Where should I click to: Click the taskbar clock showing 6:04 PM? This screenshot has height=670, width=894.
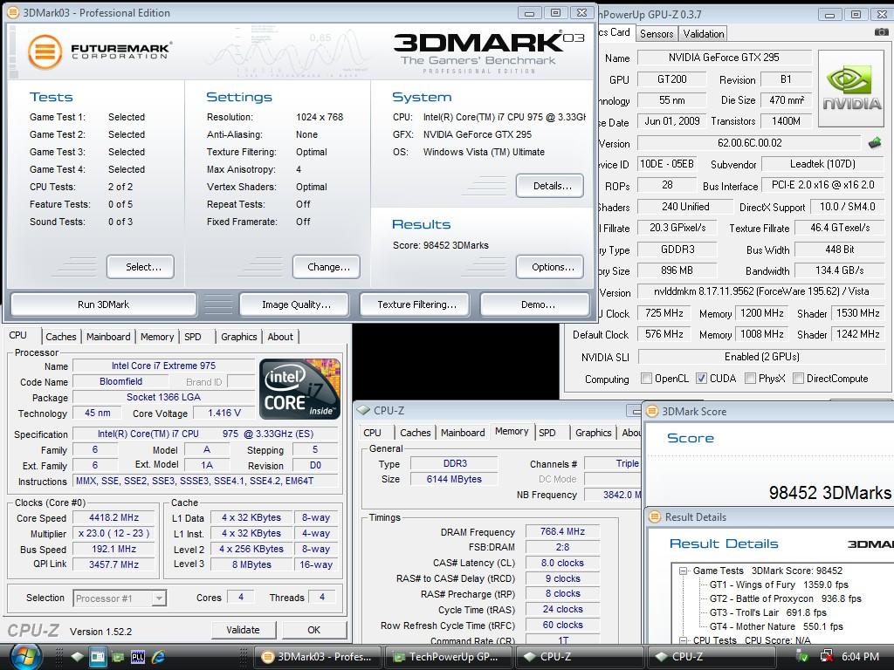click(860, 657)
